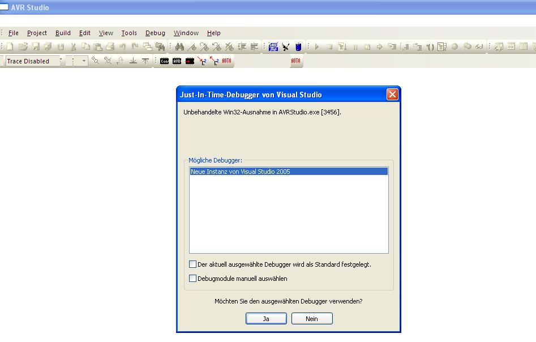Click the blue AVR board icon
The image size is (536, 342).
[x=273, y=47]
